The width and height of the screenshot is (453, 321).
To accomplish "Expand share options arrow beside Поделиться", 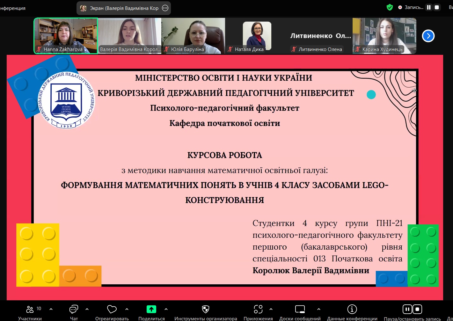I will pyautogui.click(x=166, y=309).
